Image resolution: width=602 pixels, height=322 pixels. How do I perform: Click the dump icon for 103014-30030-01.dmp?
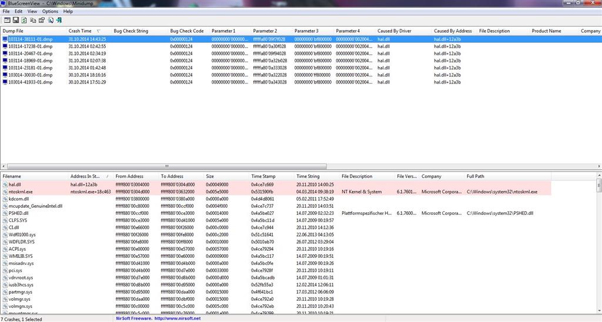(5, 75)
